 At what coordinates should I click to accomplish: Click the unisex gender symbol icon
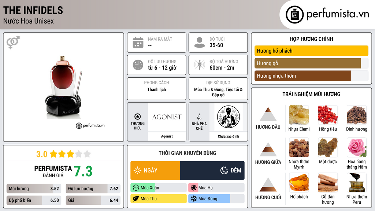(x=13, y=42)
